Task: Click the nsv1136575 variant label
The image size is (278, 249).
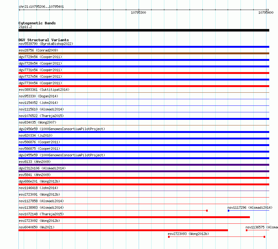Action: [x=262, y=227]
